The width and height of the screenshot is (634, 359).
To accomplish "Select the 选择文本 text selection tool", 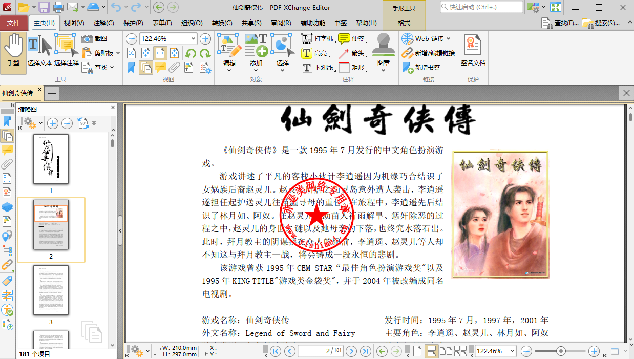I will pos(40,51).
